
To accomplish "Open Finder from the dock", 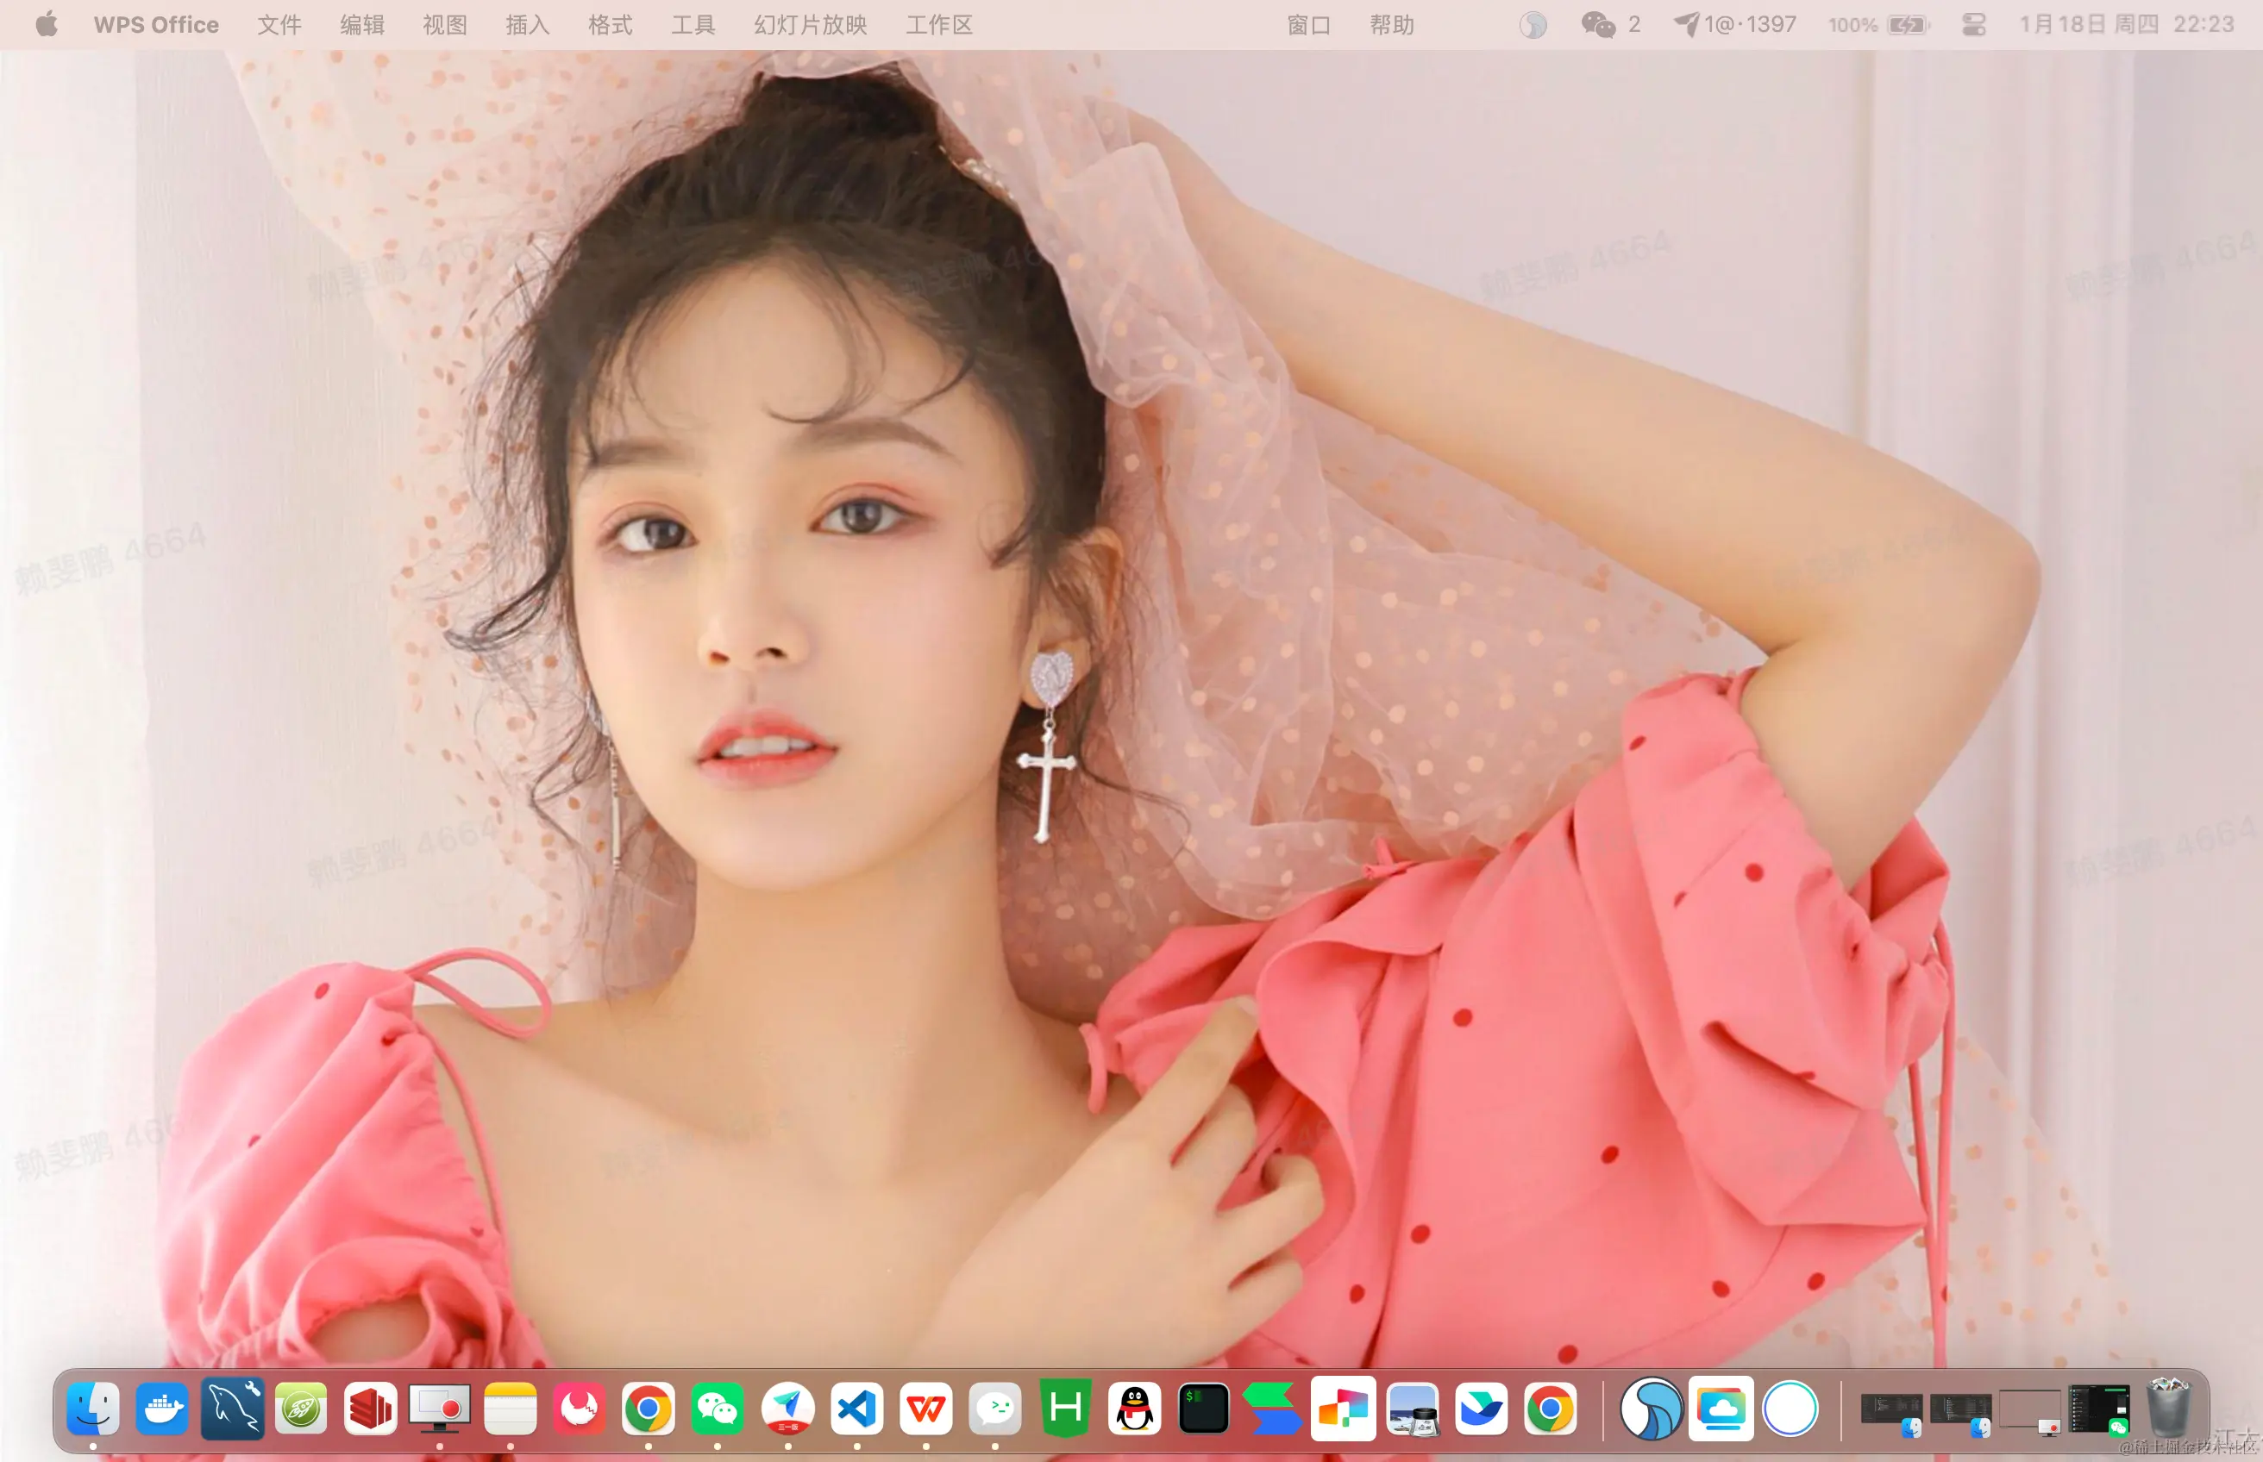I will coord(93,1409).
